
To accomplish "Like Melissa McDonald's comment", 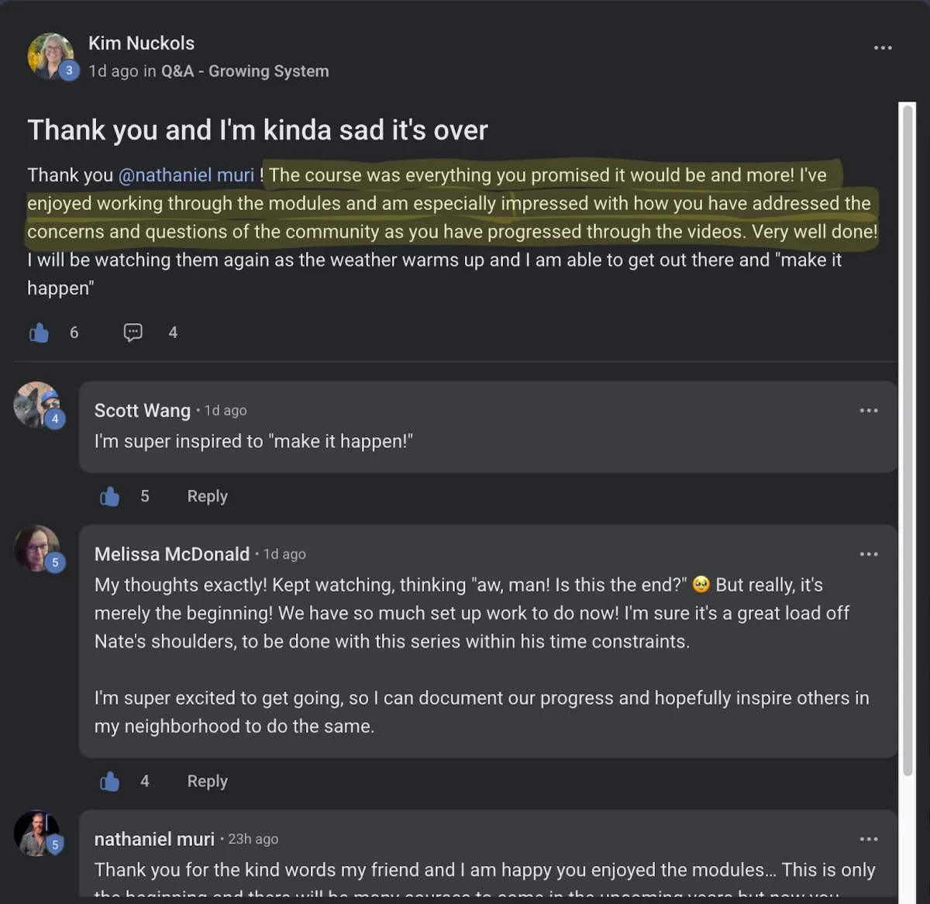I will click(x=110, y=782).
